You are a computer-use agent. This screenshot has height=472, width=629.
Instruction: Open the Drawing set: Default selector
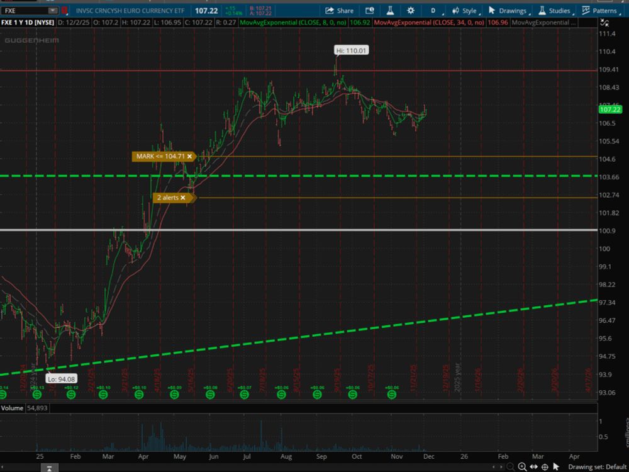(597, 467)
